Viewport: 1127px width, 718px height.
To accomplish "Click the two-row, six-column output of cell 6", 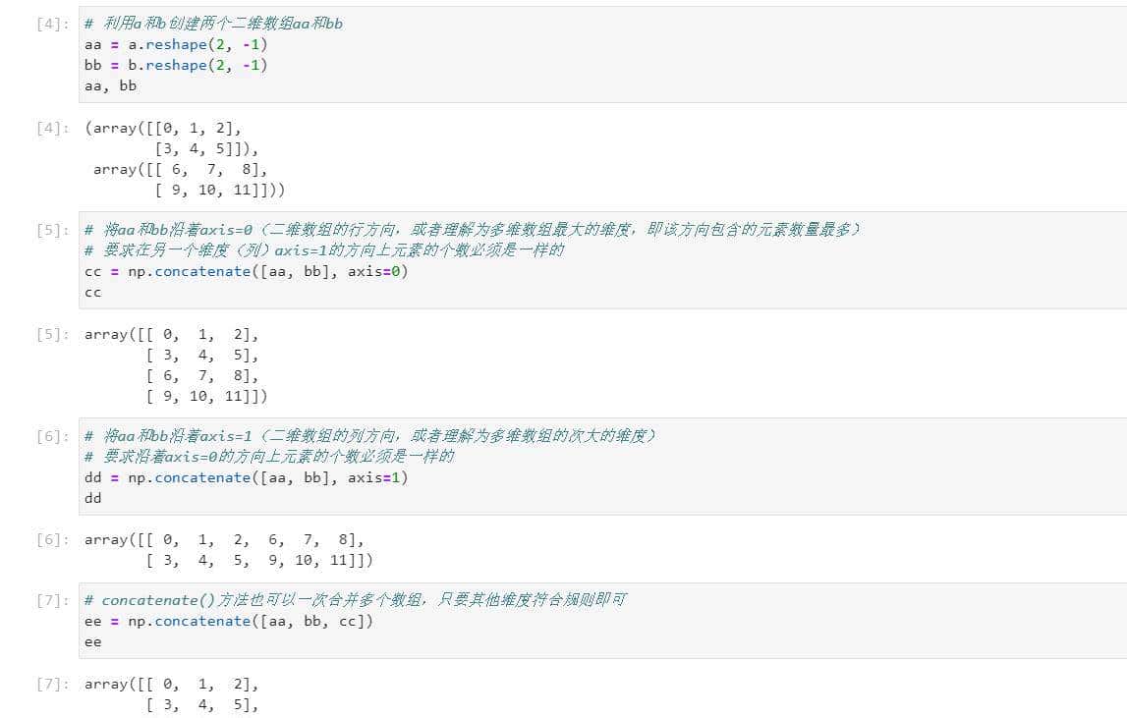I will click(x=228, y=550).
